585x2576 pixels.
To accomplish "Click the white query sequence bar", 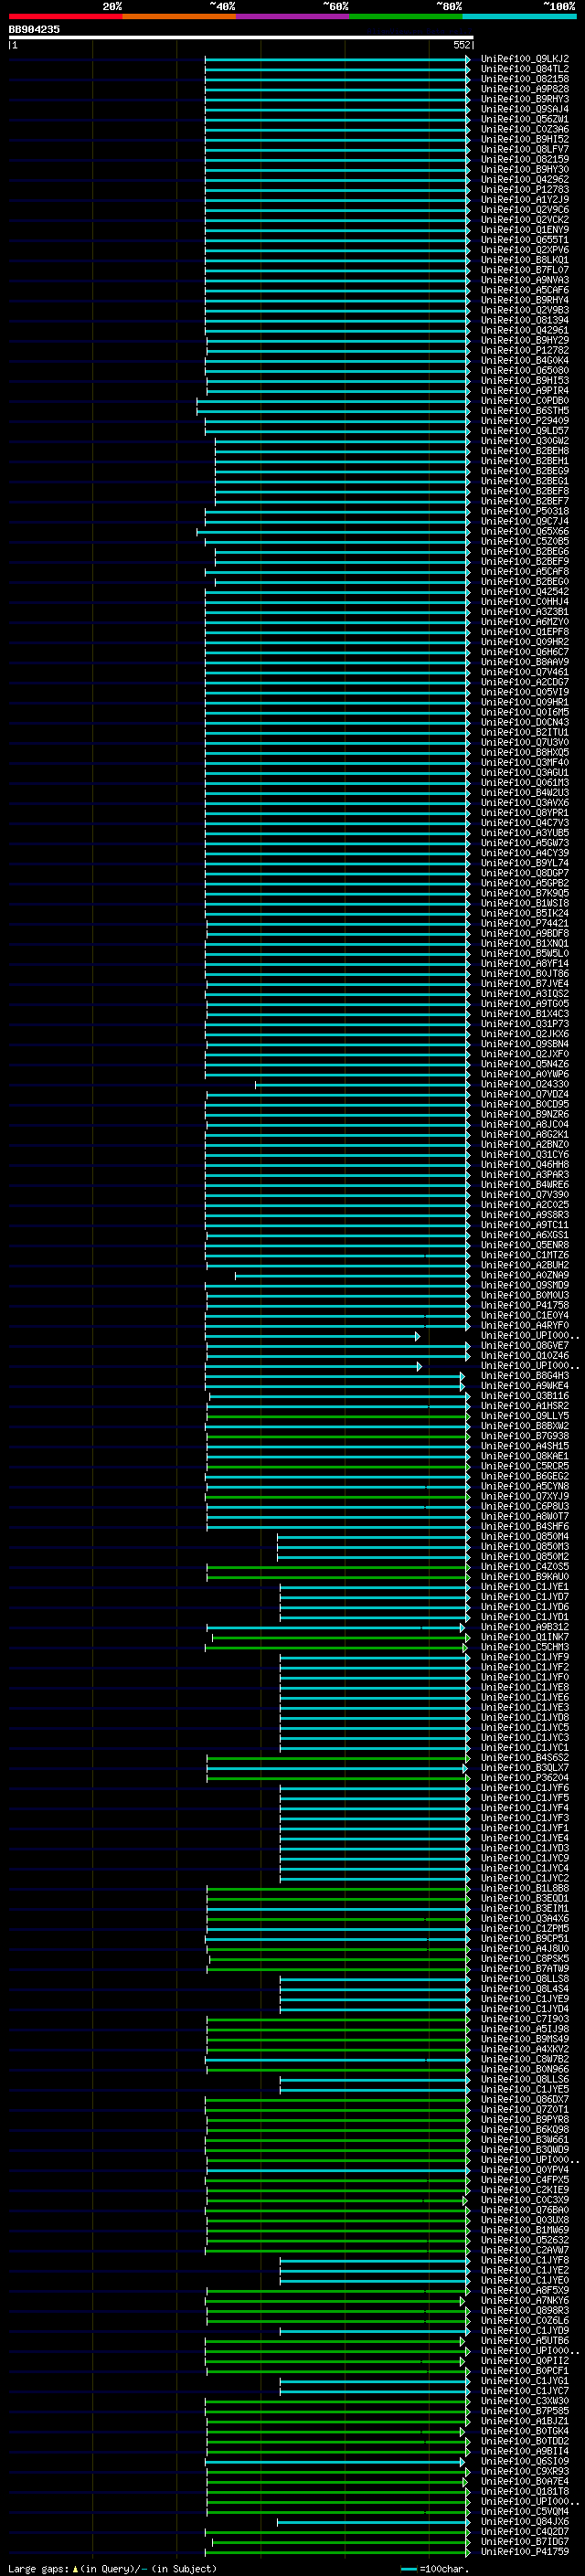I will coord(241,37).
